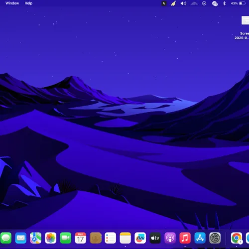
Task: Switch to Google Chrome in the Dock
Action: [x=237, y=238]
